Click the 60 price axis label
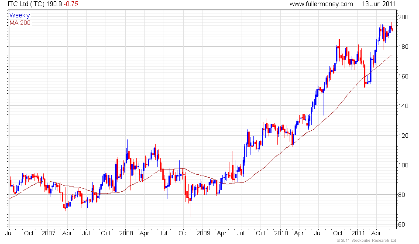This screenshot has width=419, height=244. coord(402,224)
